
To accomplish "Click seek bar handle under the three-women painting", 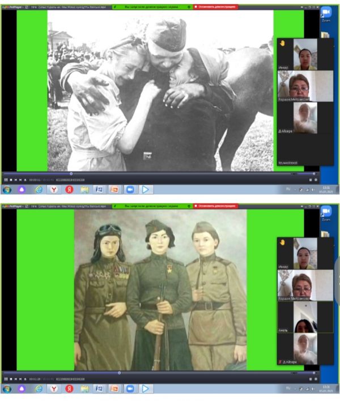I will pyautogui.click(x=120, y=373).
